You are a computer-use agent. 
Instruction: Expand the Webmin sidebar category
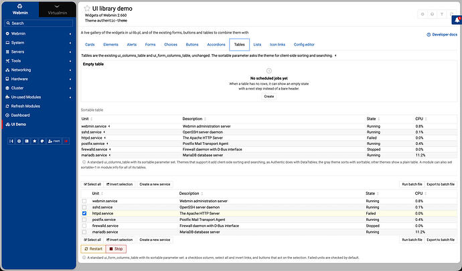point(39,34)
